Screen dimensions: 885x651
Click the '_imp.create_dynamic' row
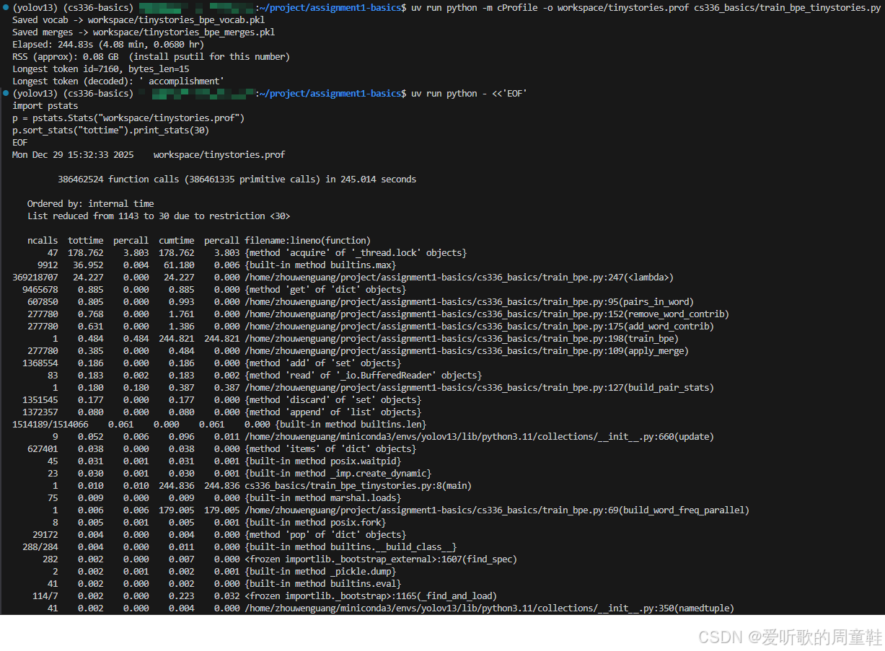(239, 474)
